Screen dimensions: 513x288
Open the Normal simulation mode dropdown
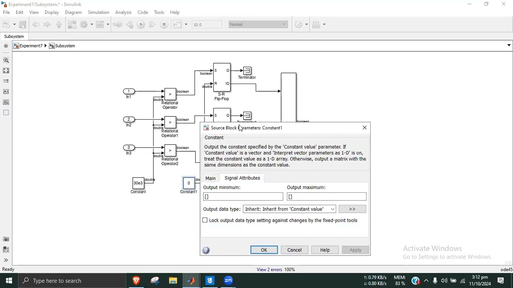tap(258, 24)
